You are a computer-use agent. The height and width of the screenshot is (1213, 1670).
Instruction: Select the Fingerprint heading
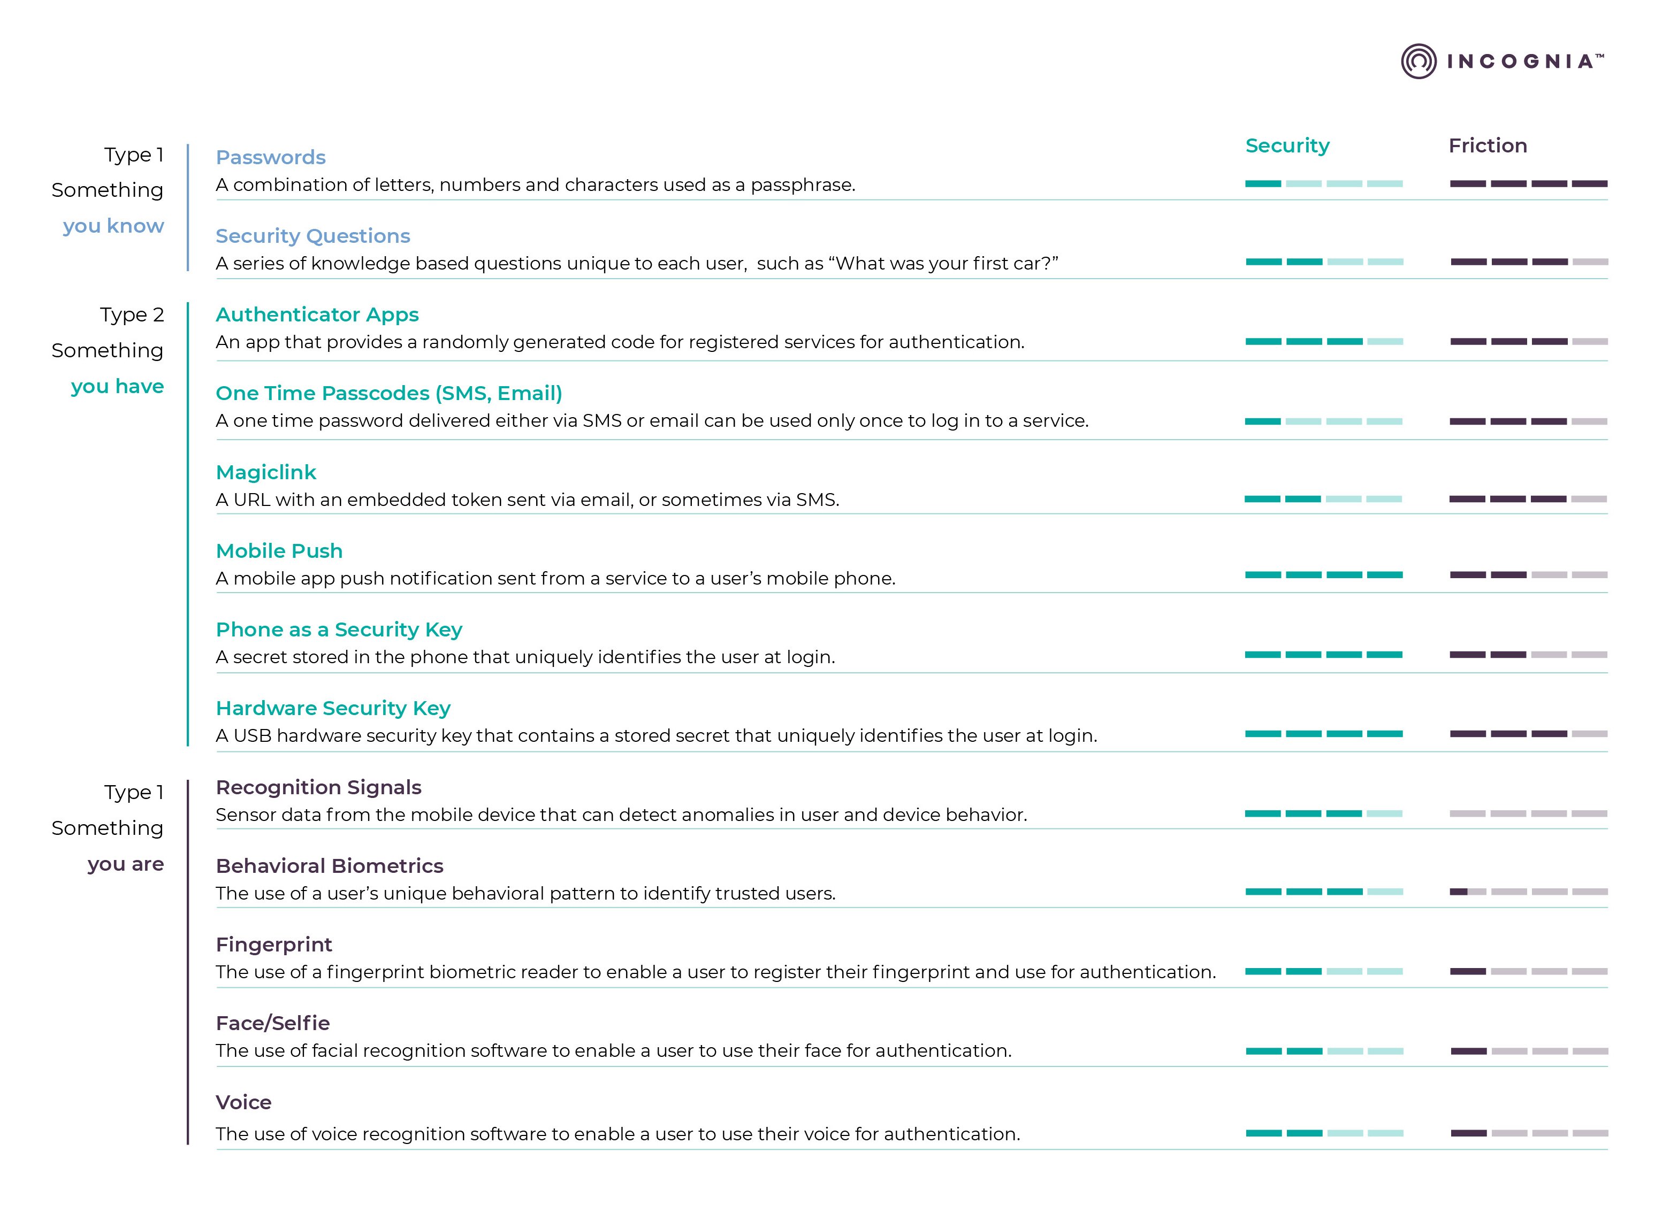274,945
